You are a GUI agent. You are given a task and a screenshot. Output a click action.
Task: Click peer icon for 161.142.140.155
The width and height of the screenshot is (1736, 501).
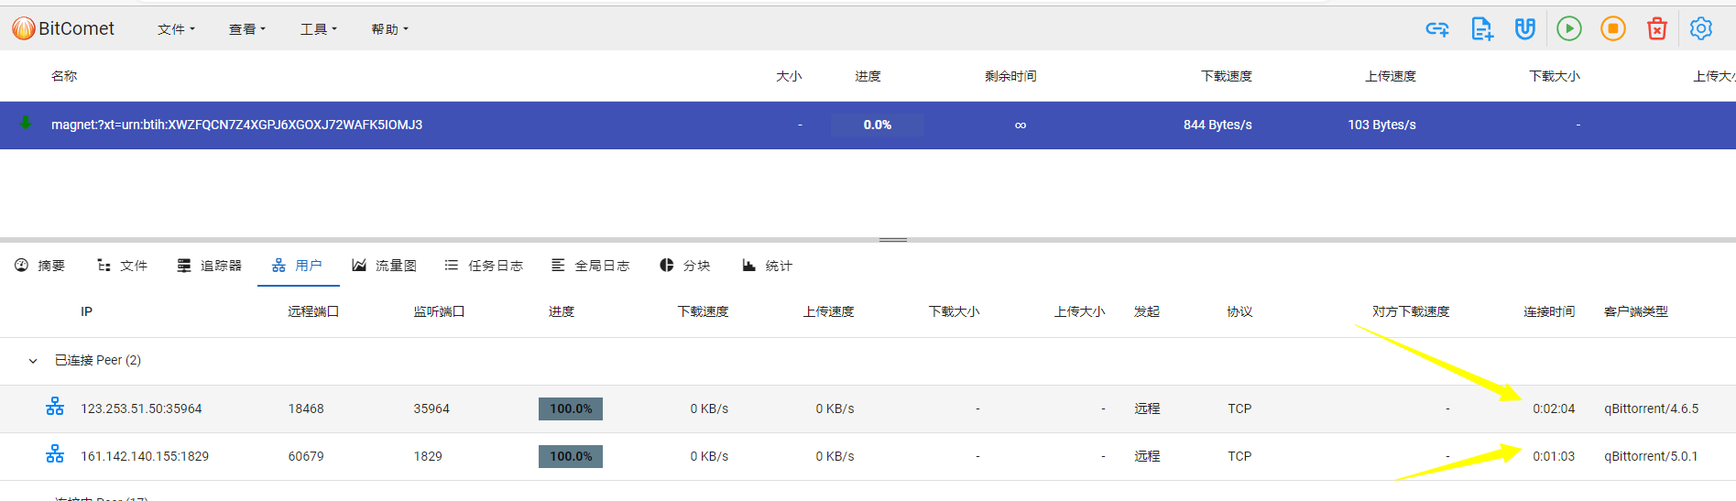pos(55,454)
